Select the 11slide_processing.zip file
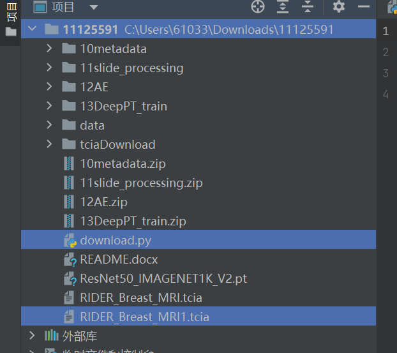The height and width of the screenshot is (353, 397). coord(141,183)
